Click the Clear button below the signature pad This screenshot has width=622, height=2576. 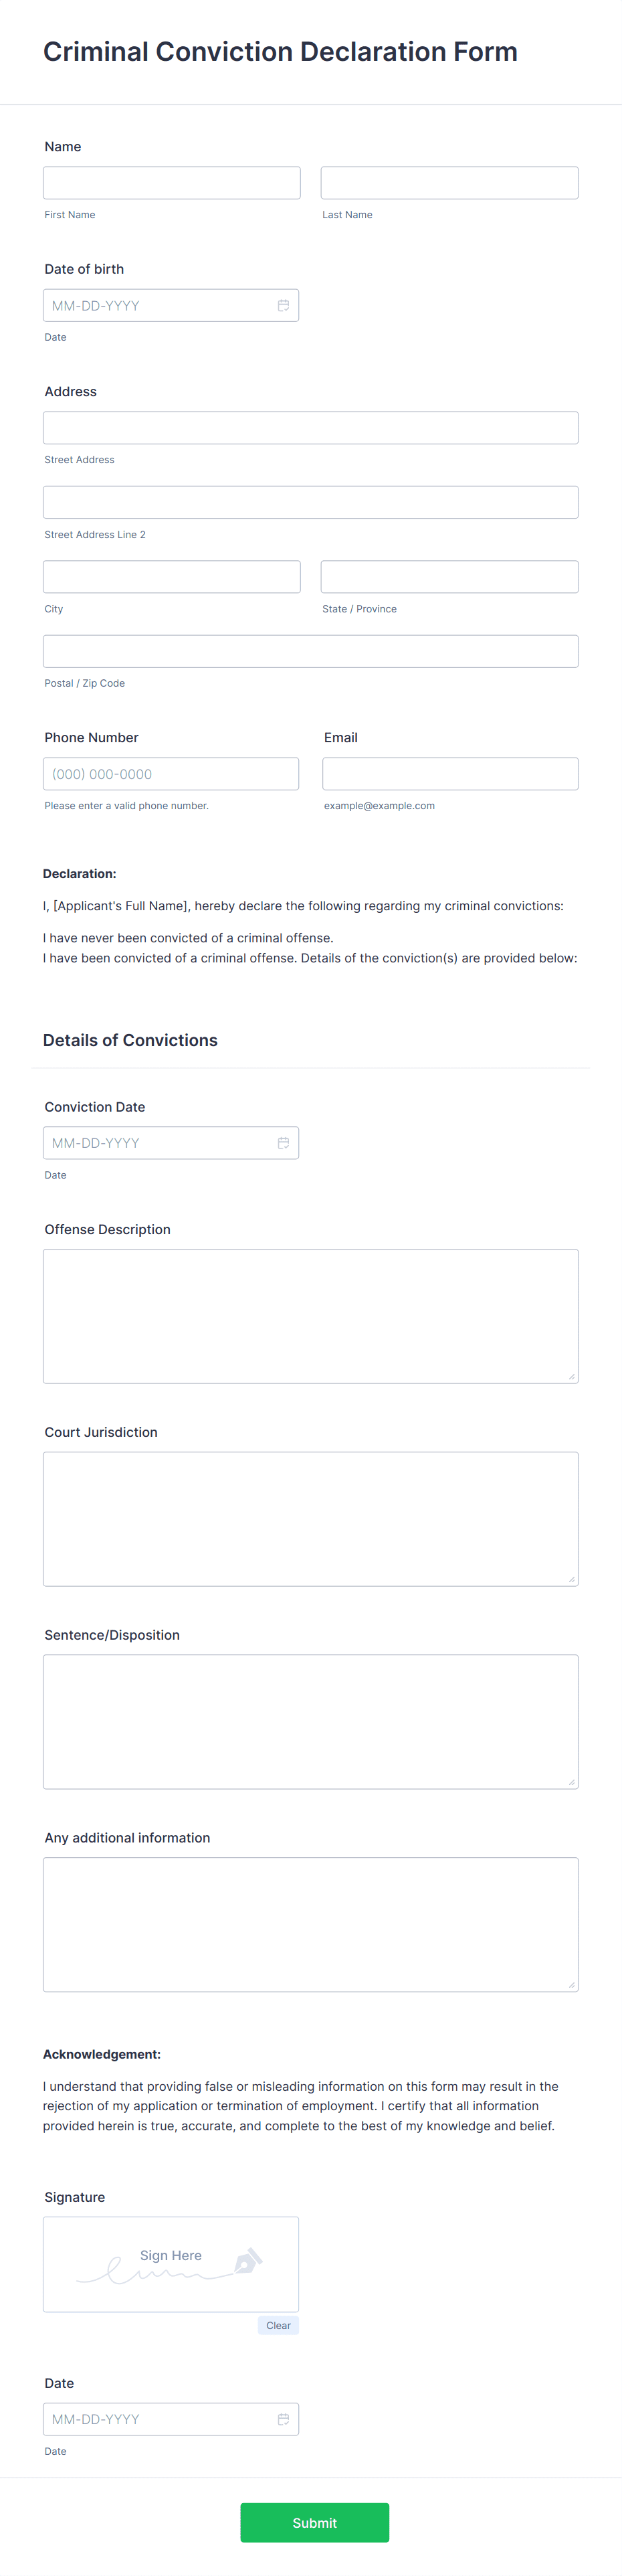pos(278,2324)
